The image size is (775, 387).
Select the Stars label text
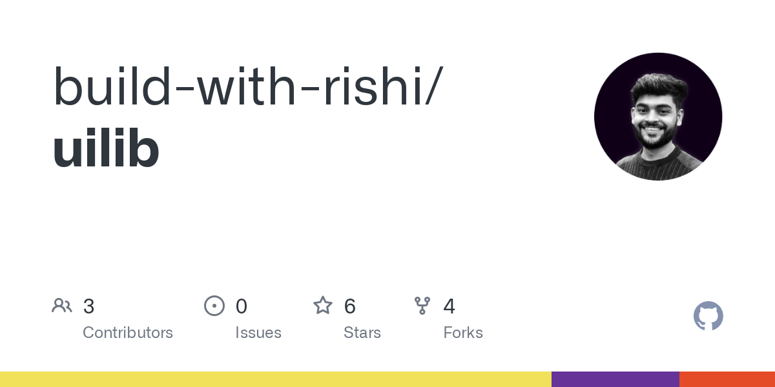click(362, 333)
